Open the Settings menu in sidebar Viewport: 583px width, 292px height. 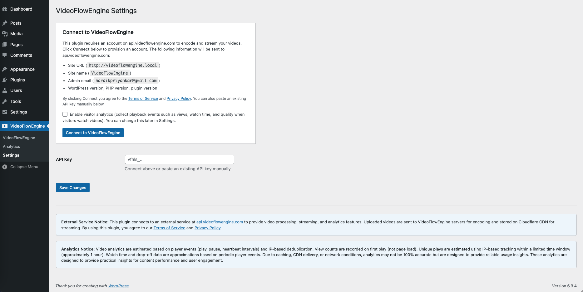tap(18, 112)
